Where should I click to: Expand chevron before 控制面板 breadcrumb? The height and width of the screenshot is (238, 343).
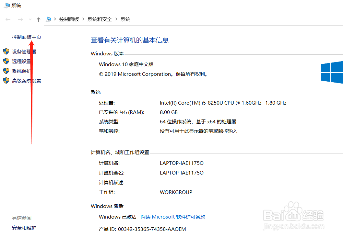[55, 19]
